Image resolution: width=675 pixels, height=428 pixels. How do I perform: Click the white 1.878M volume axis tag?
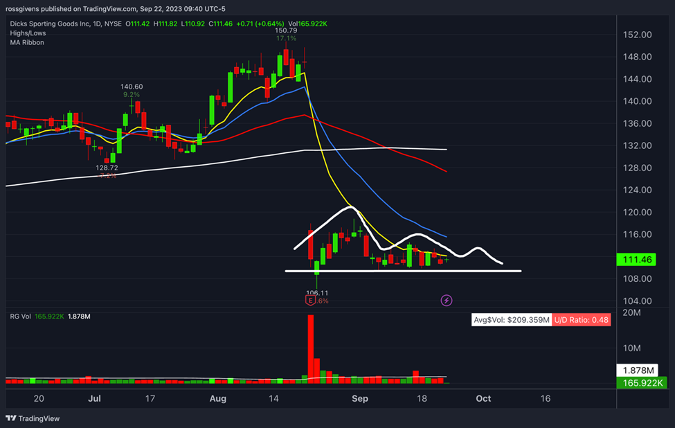click(638, 371)
